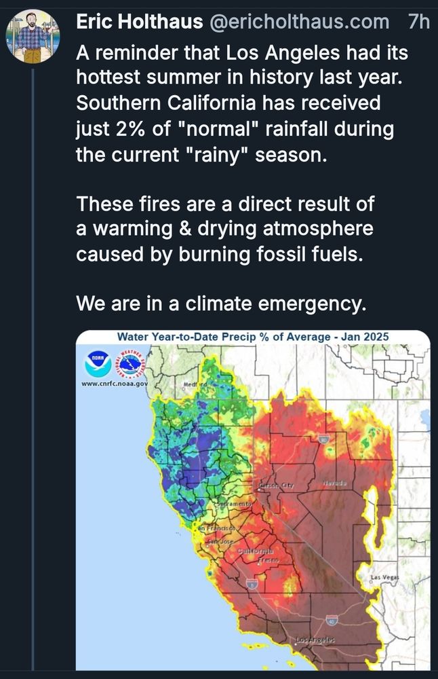Click the Interstate 80 shield on map
Image resolution: width=438 pixels, height=679 pixels.
point(324,439)
